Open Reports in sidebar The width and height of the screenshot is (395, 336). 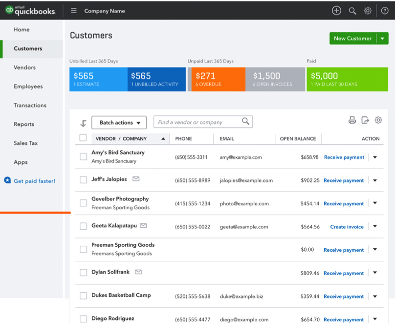pyautogui.click(x=24, y=124)
